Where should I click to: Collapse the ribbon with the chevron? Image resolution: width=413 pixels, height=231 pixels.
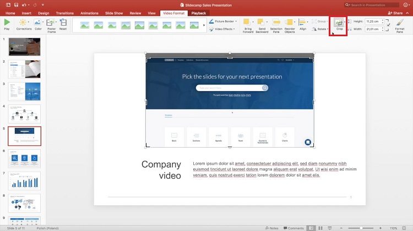point(407,13)
